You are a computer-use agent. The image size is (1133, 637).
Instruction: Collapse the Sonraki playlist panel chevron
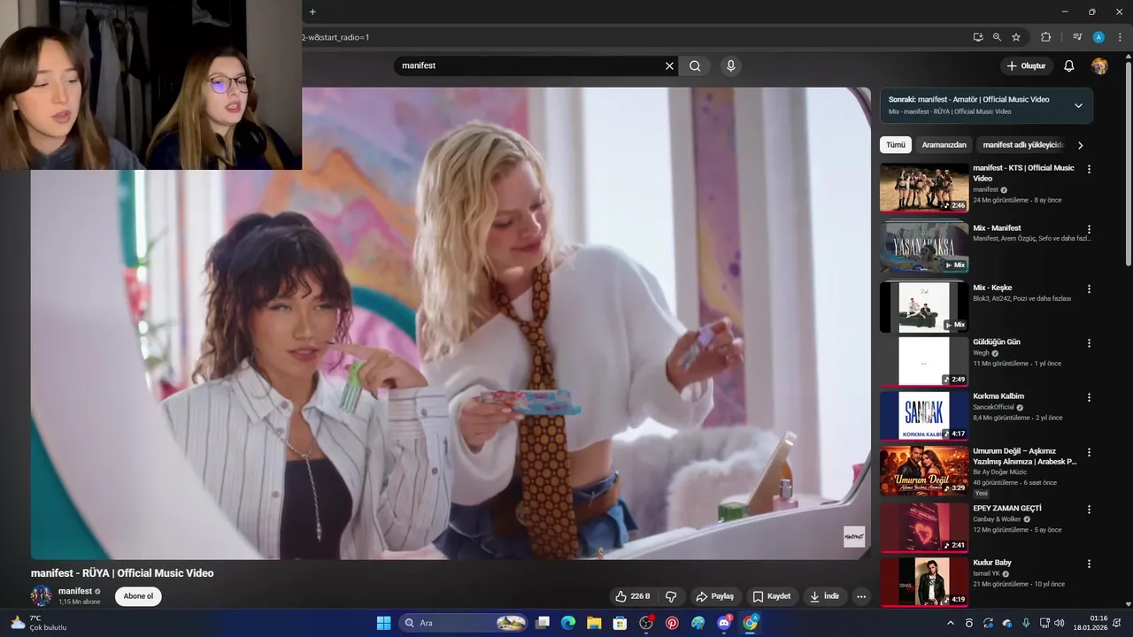(x=1078, y=105)
